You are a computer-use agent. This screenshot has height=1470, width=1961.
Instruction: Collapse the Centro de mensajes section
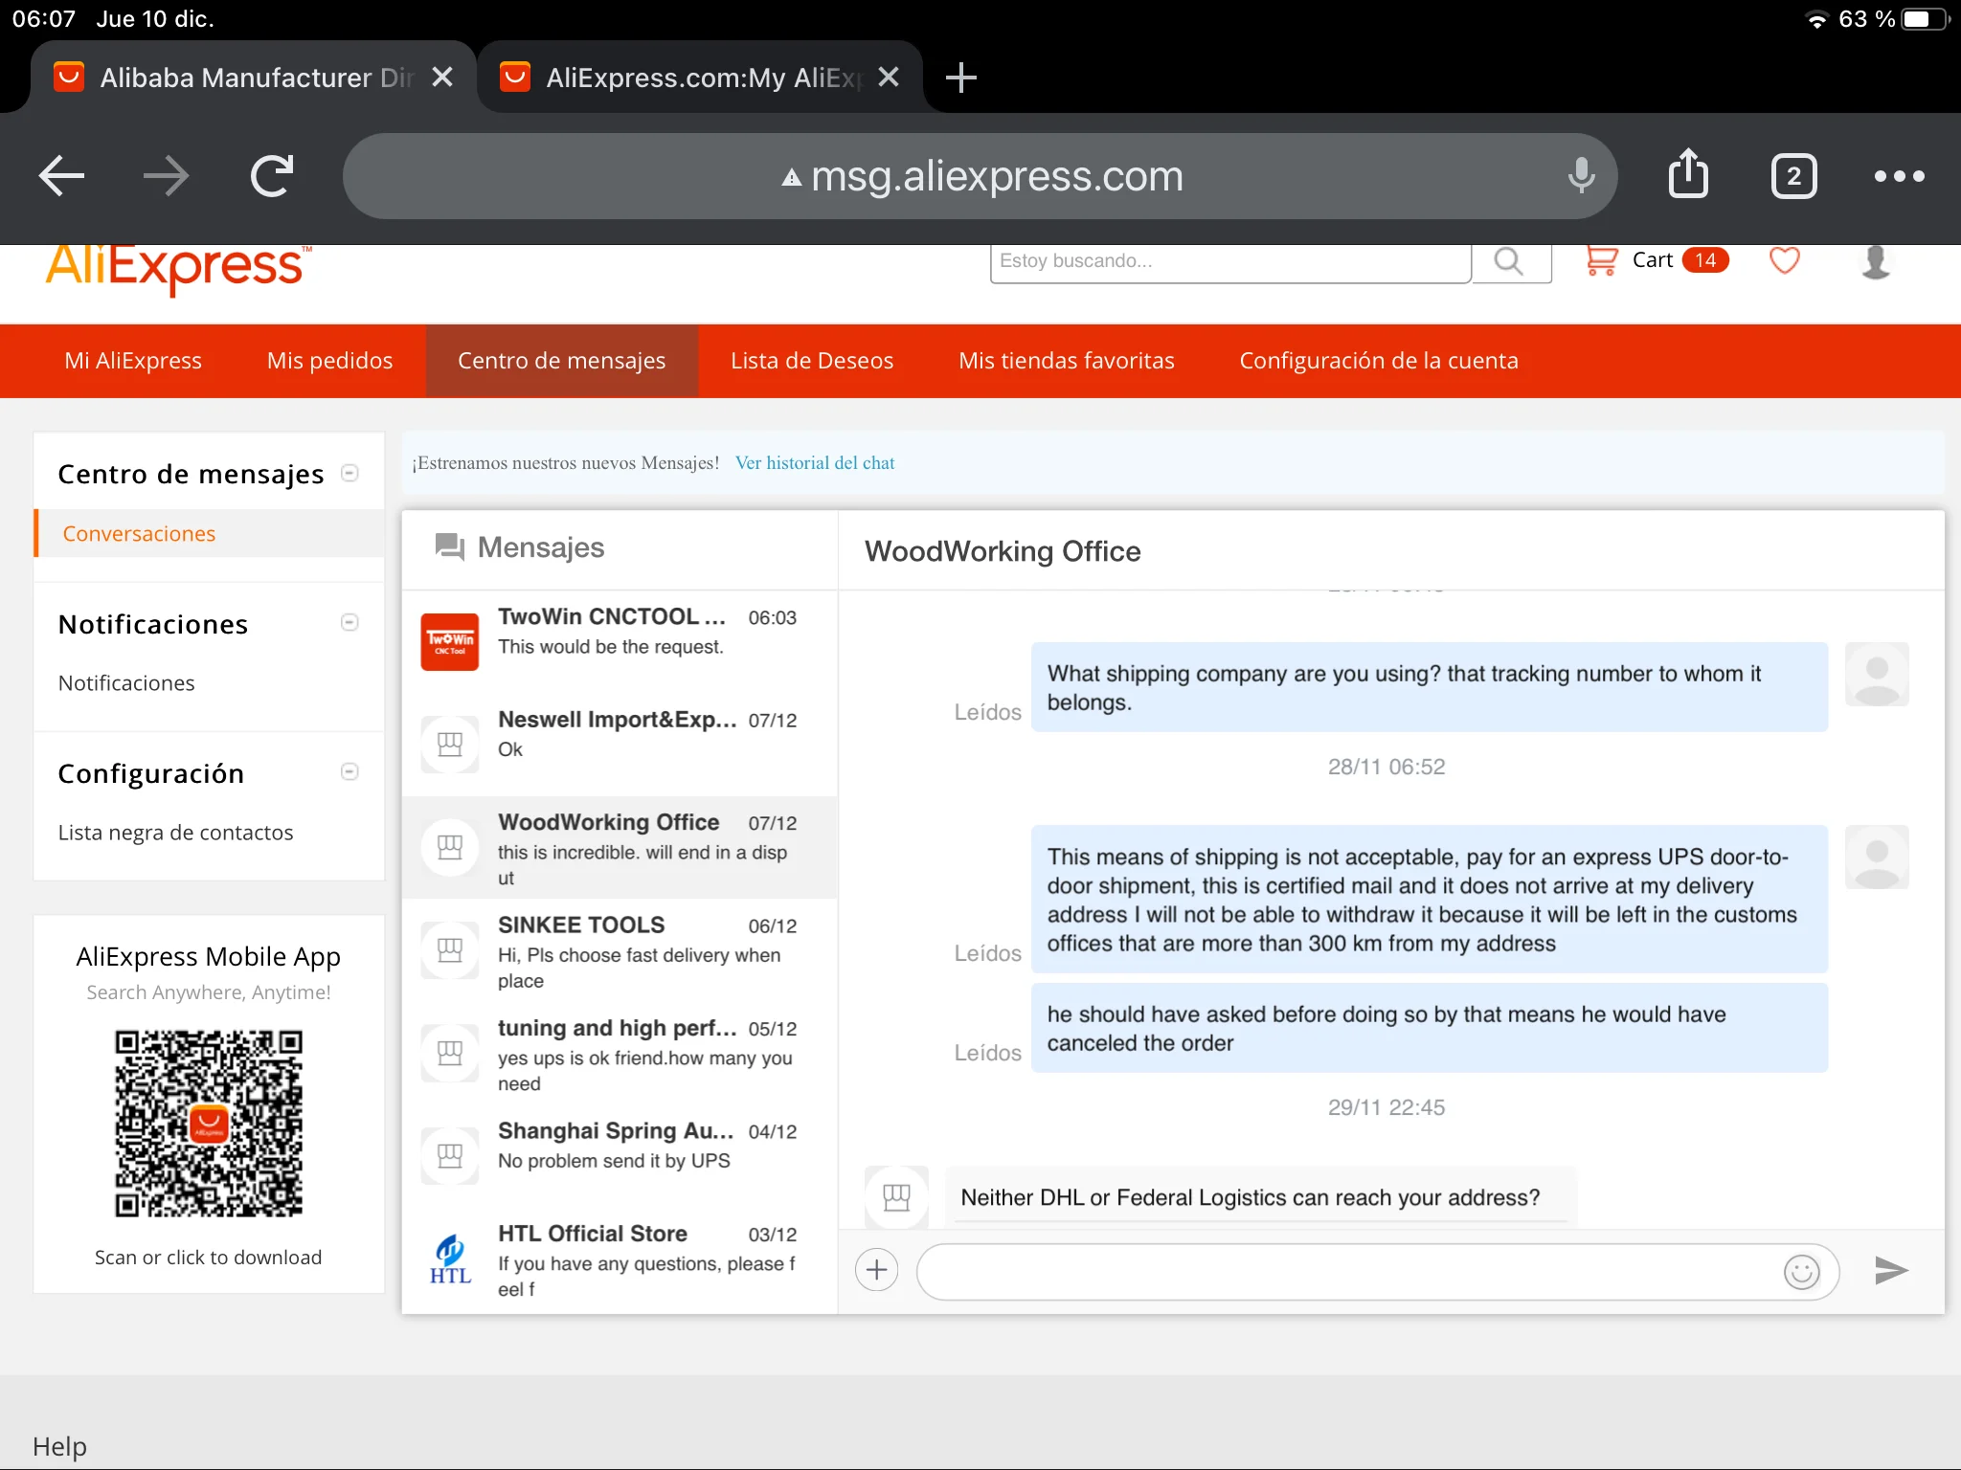349,473
